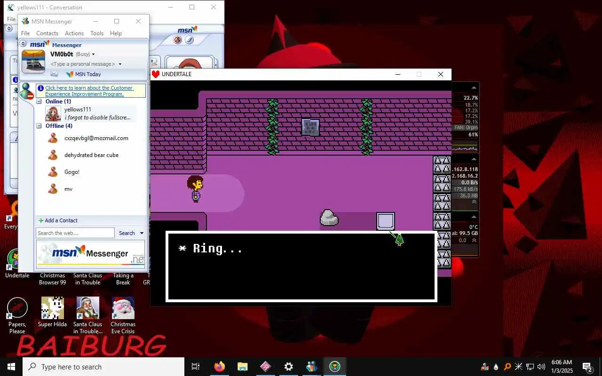Screen dimensions: 602x376
Task: Select contact Gogo!
Action: [72, 172]
